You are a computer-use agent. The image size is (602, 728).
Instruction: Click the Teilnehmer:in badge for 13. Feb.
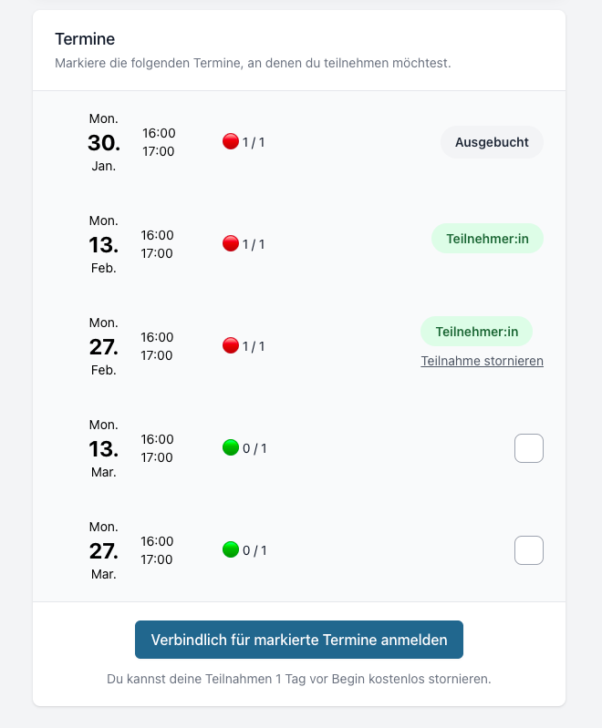(488, 239)
